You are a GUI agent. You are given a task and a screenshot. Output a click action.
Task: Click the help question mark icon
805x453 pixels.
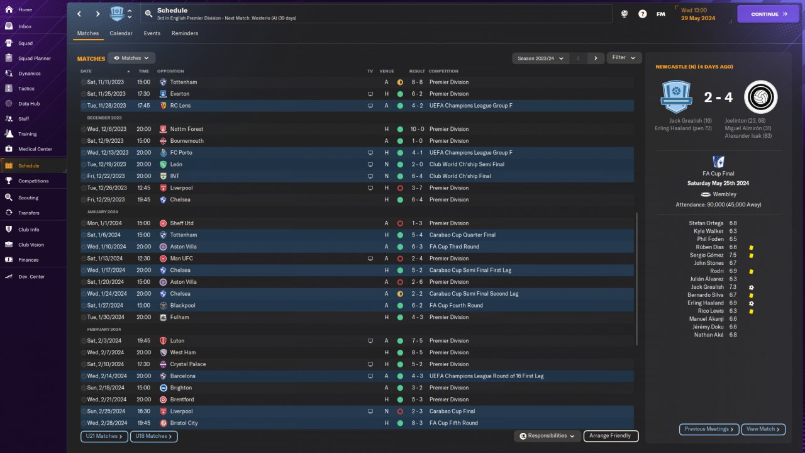point(642,14)
